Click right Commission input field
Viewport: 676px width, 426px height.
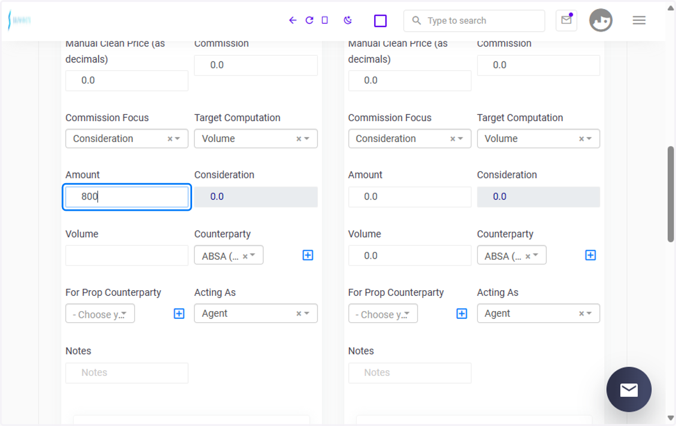click(539, 65)
